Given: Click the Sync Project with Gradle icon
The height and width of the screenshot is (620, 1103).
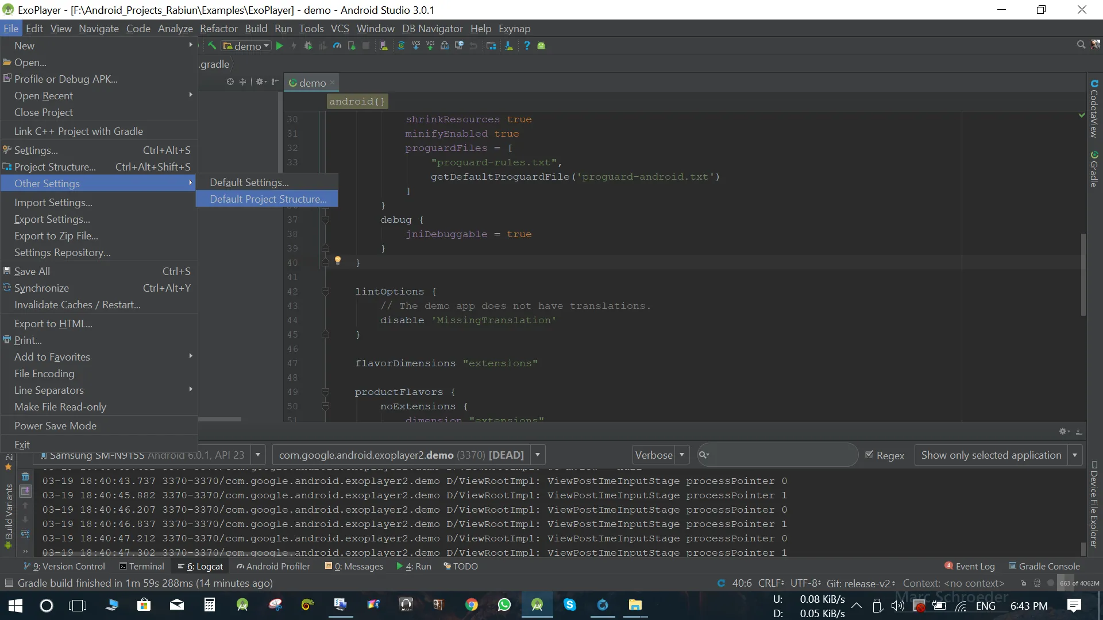Looking at the screenshot, I should click(x=401, y=46).
